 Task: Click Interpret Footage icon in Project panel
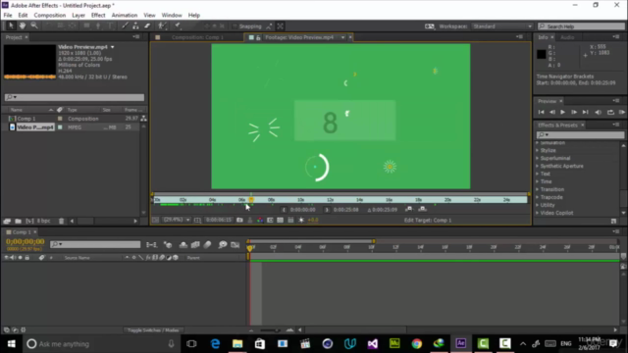[x=7, y=221]
